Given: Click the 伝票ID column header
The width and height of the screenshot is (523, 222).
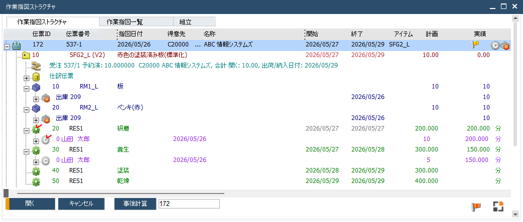Looking at the screenshot, I should tap(42, 34).
